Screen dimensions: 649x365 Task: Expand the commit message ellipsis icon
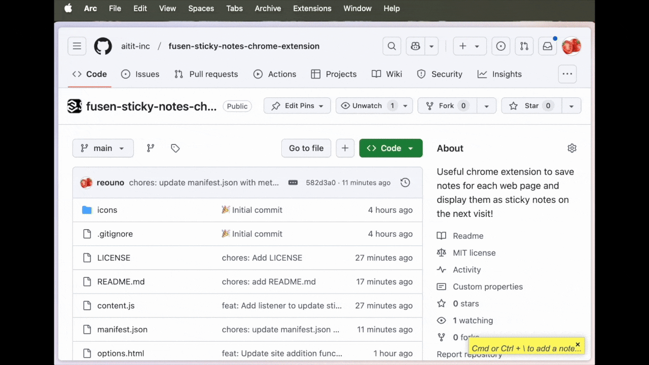pos(293,182)
